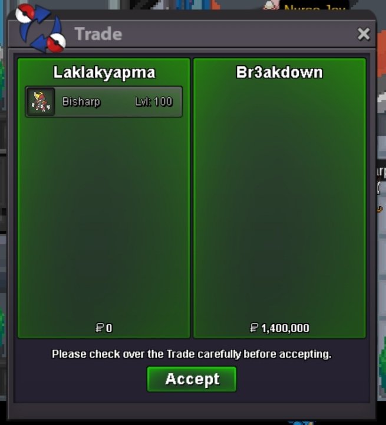Click the Trade Pokéball swap icon
Image resolution: width=386 pixels, height=425 pixels.
click(41, 28)
